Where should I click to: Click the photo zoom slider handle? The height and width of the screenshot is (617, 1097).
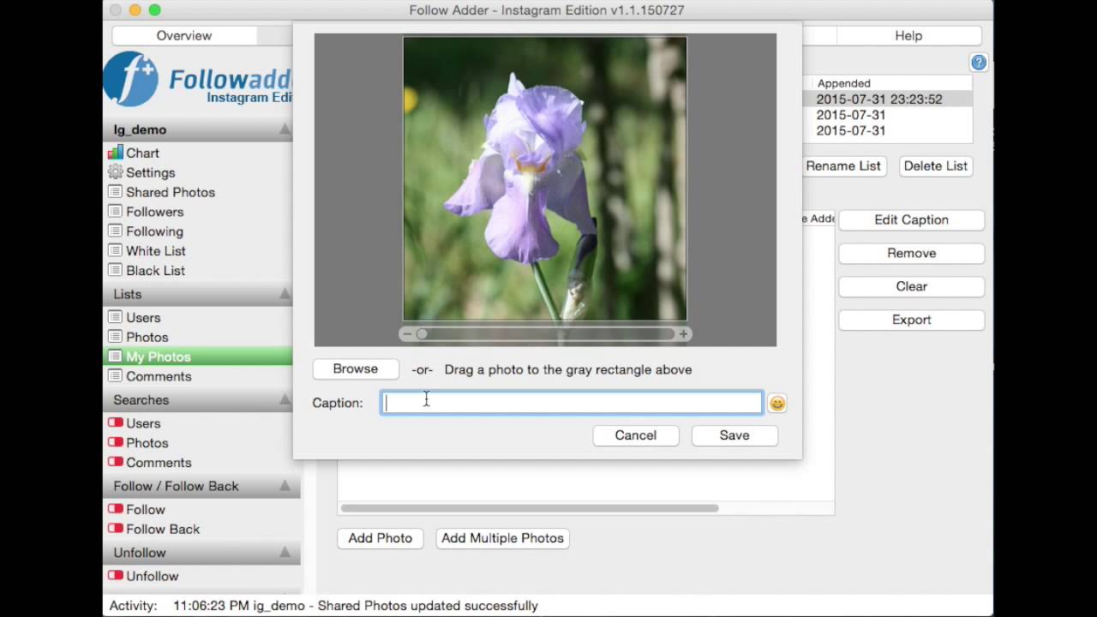coord(422,334)
